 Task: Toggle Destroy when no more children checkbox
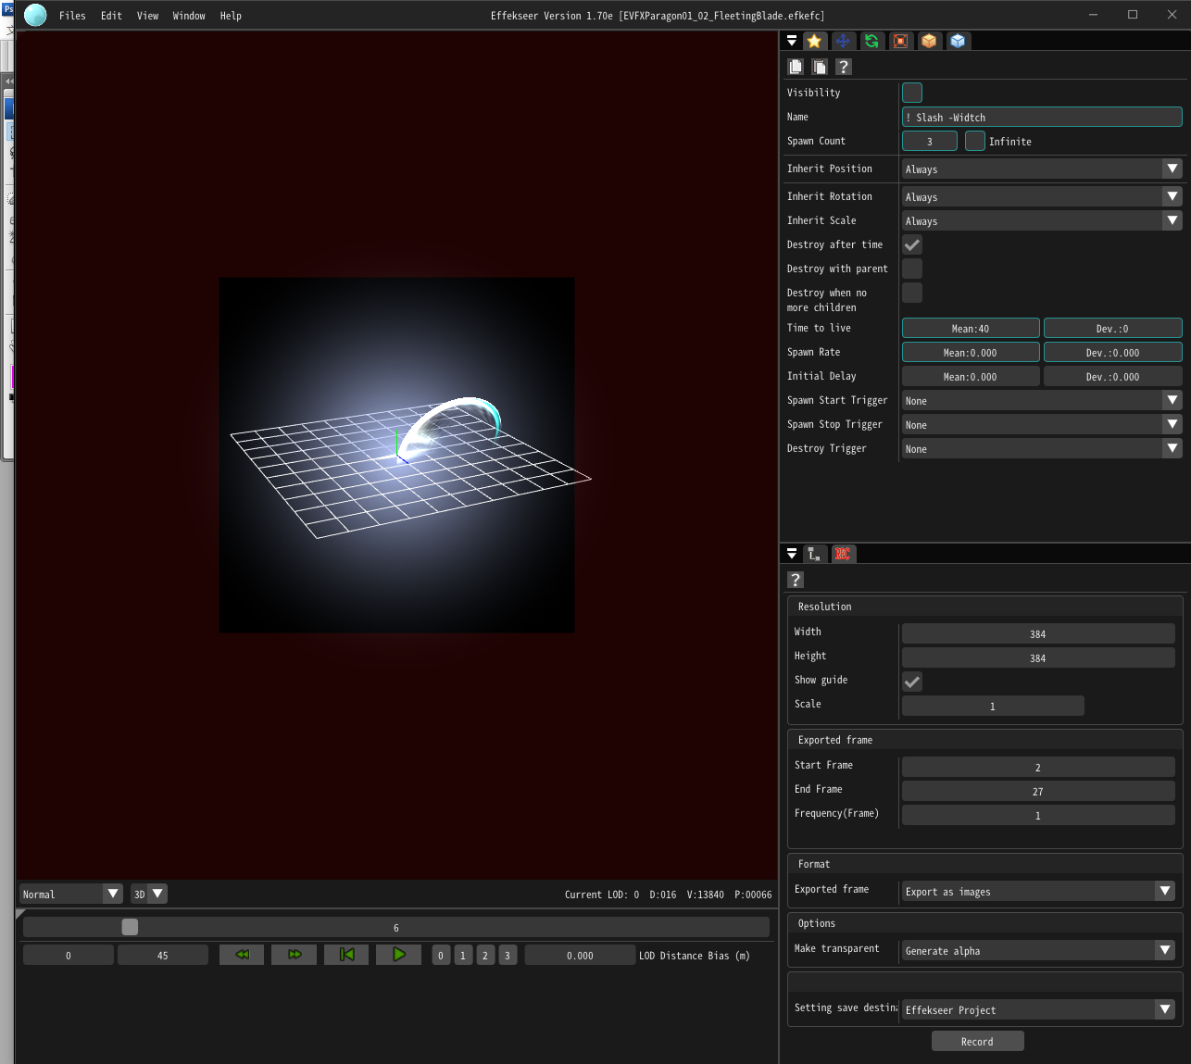tap(912, 293)
